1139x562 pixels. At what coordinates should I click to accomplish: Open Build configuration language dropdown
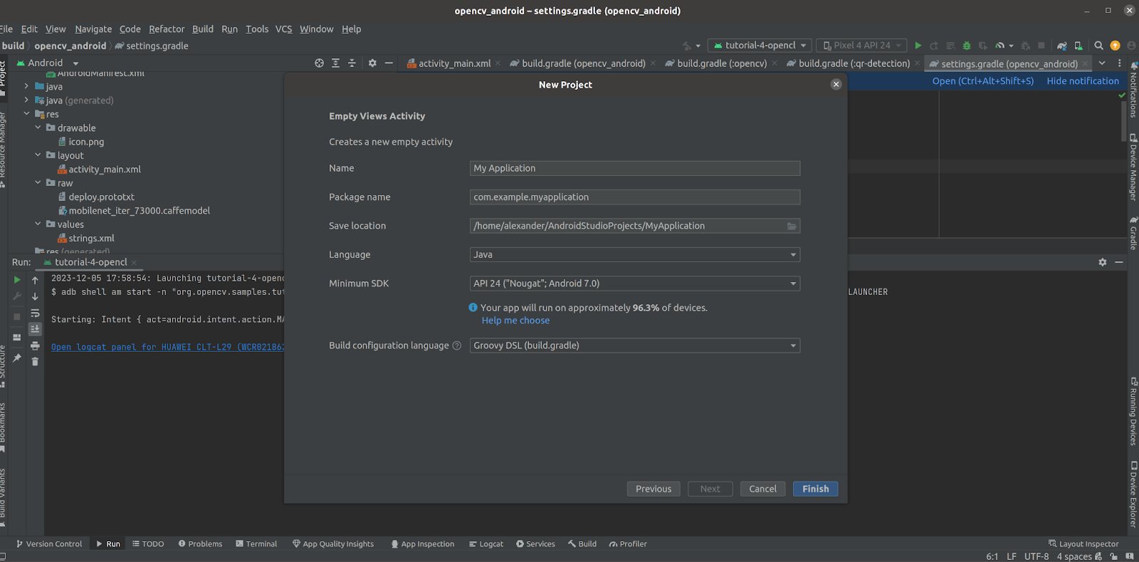coord(634,345)
